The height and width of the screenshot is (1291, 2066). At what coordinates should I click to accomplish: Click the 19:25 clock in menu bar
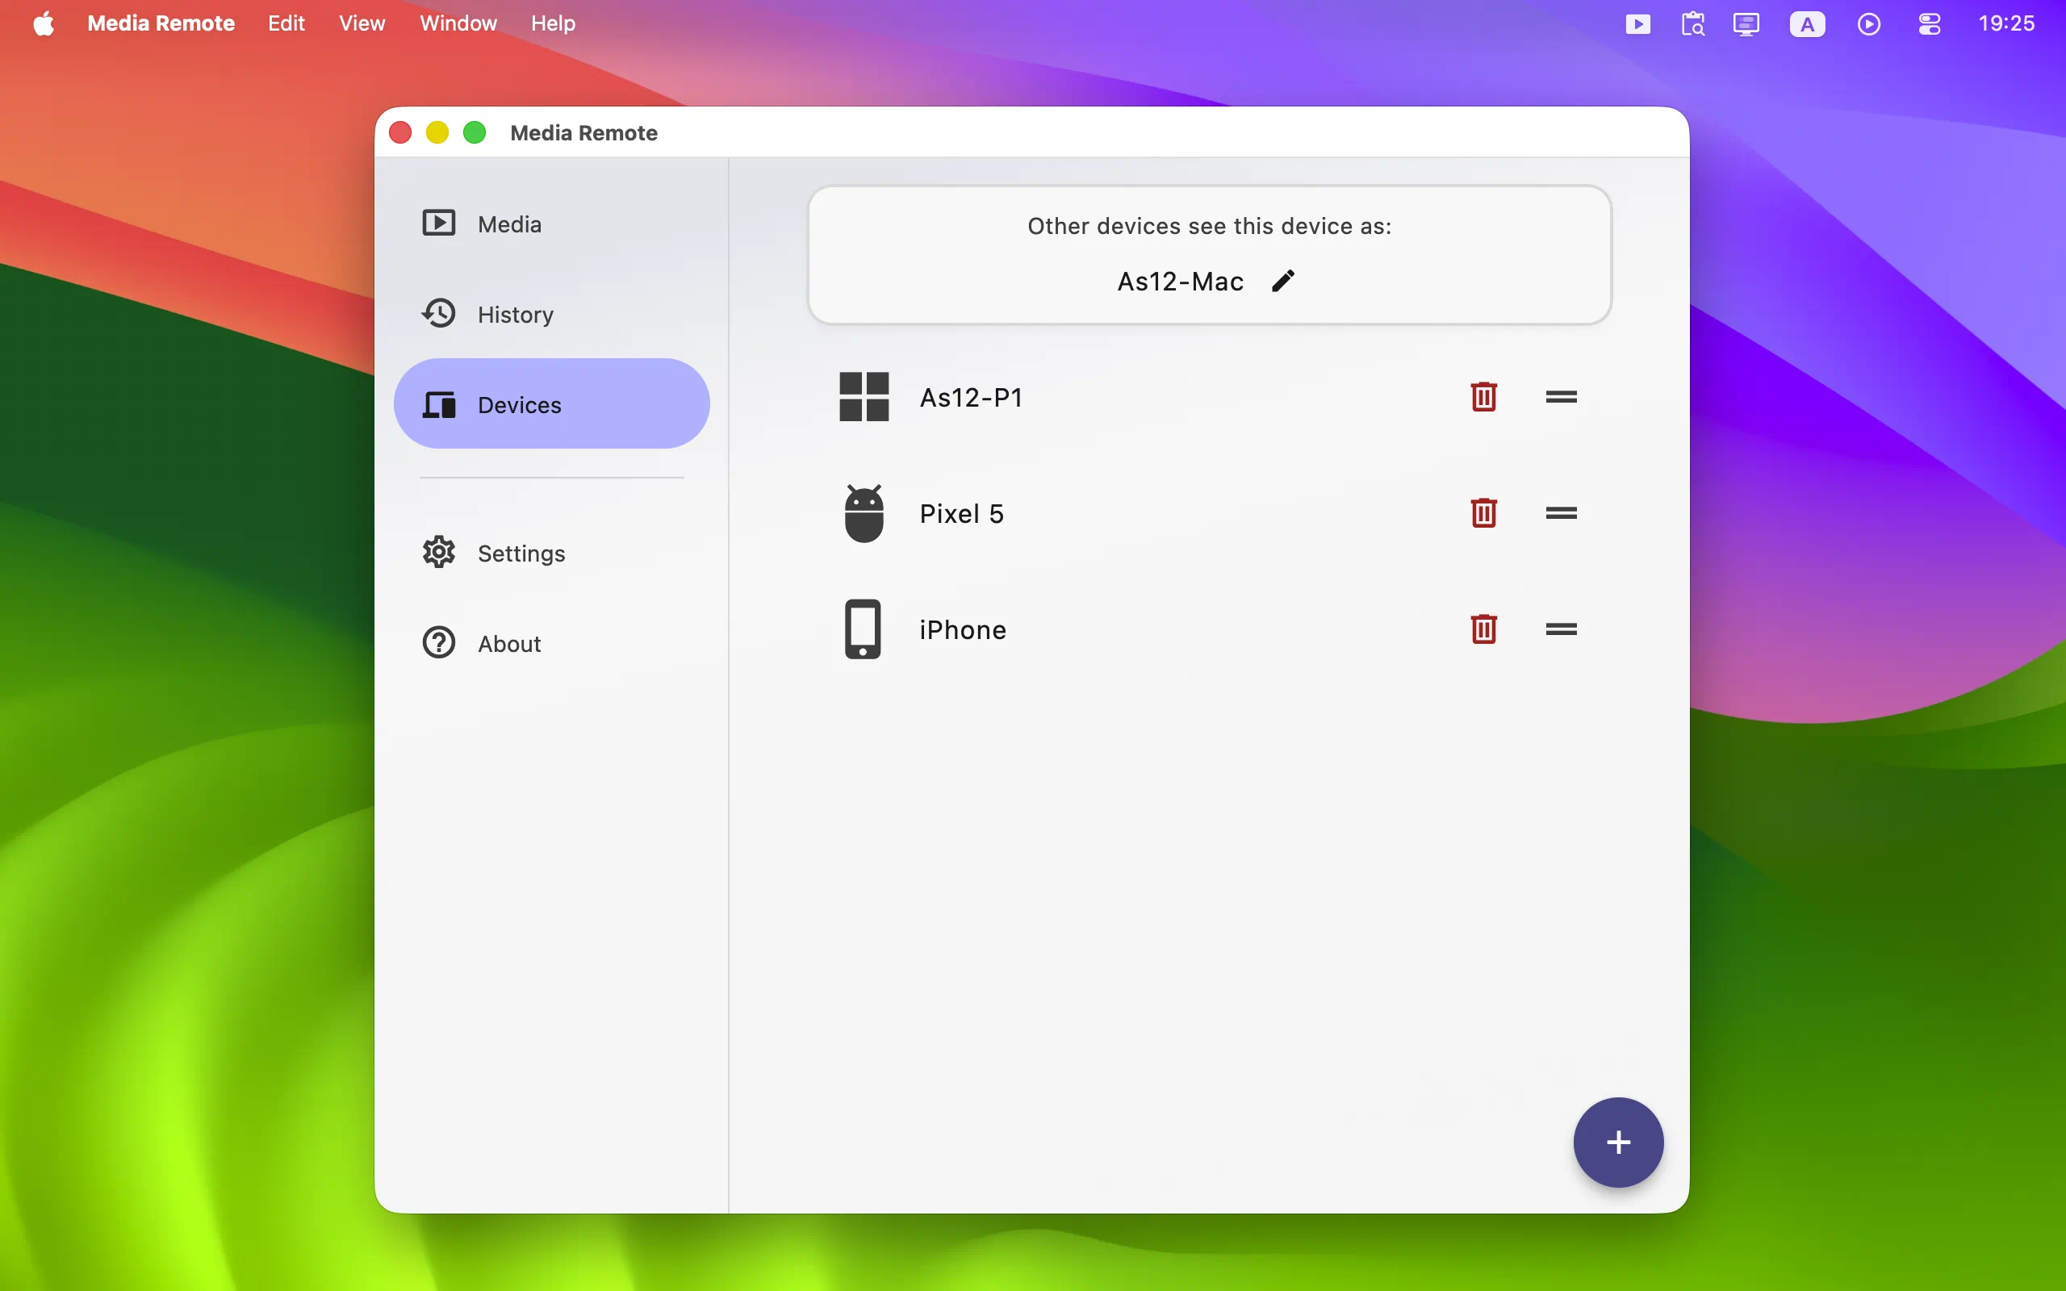point(2007,23)
